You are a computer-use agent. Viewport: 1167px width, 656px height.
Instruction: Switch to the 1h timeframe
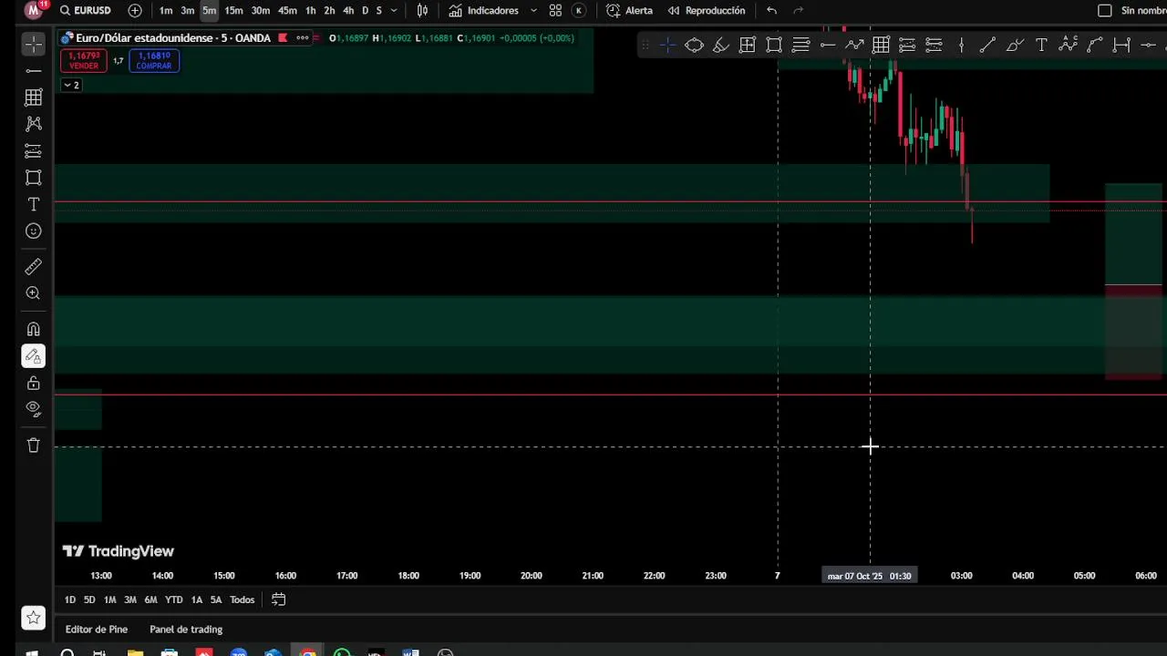pyautogui.click(x=311, y=11)
